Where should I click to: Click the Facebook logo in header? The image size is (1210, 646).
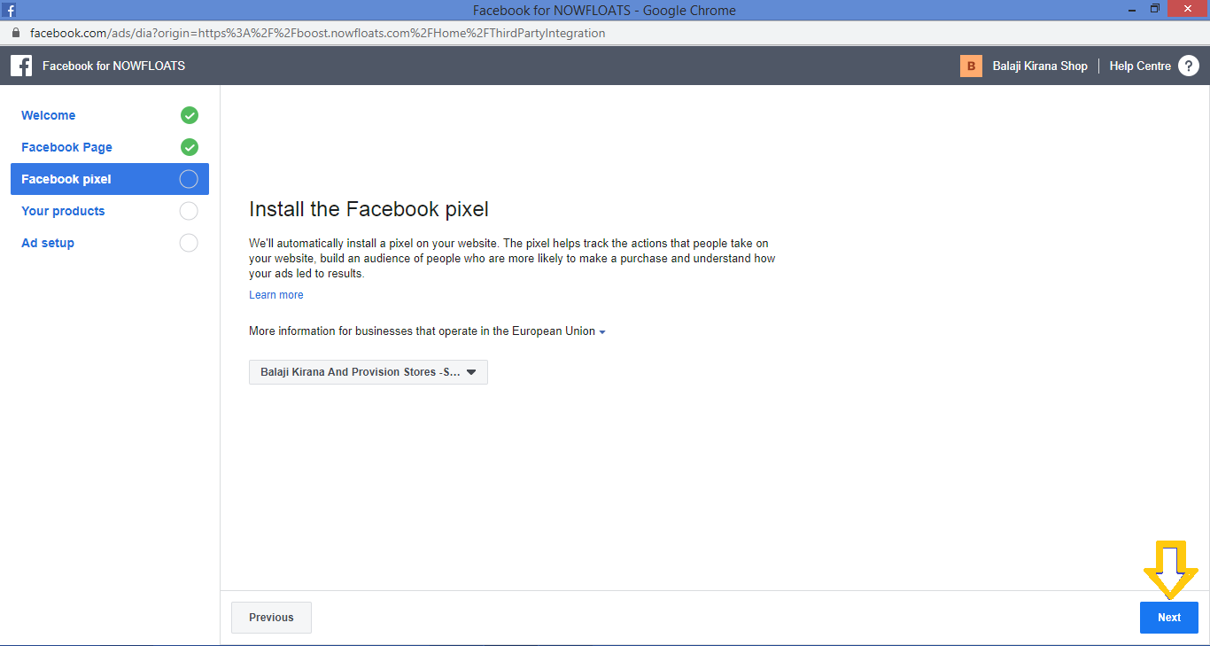[x=21, y=66]
